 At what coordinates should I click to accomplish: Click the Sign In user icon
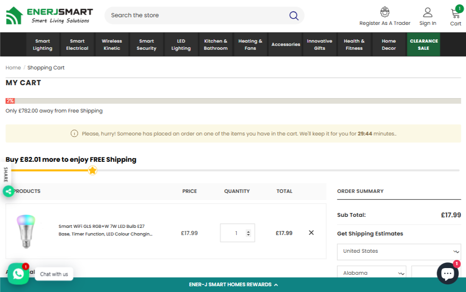[x=427, y=12]
